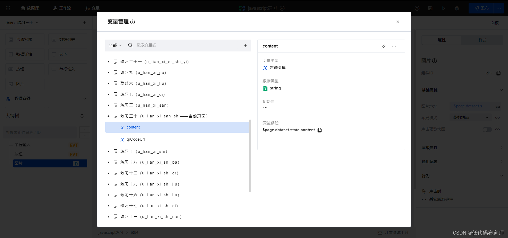Open 数据源 in top menu
This screenshot has width=508, height=238.
[30, 8]
